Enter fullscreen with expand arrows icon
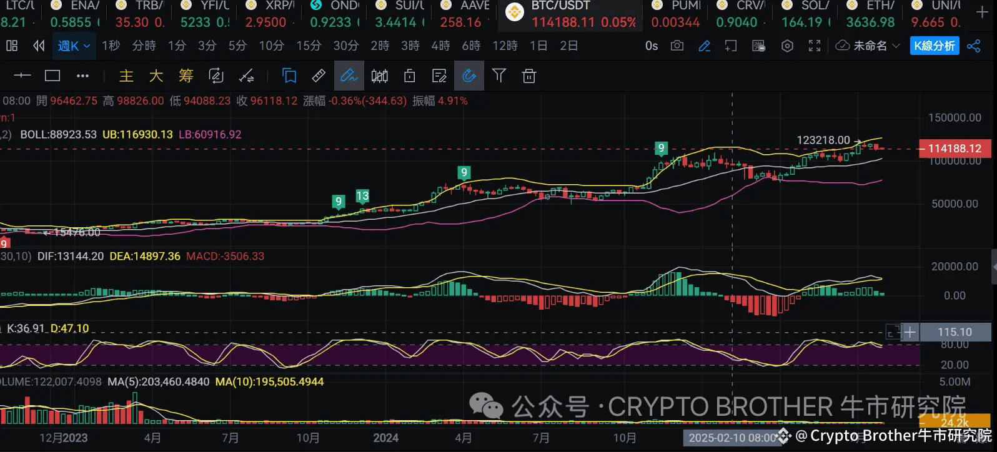The width and height of the screenshot is (997, 452). (x=815, y=46)
